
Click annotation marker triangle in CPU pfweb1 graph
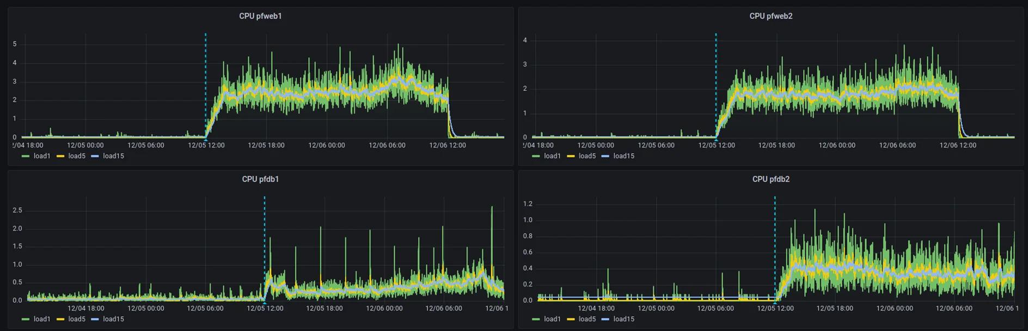tap(206, 139)
